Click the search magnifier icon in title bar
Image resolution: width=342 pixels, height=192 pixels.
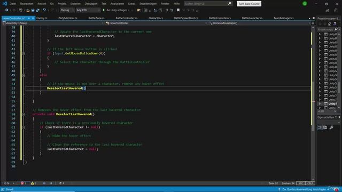pos(229,4)
